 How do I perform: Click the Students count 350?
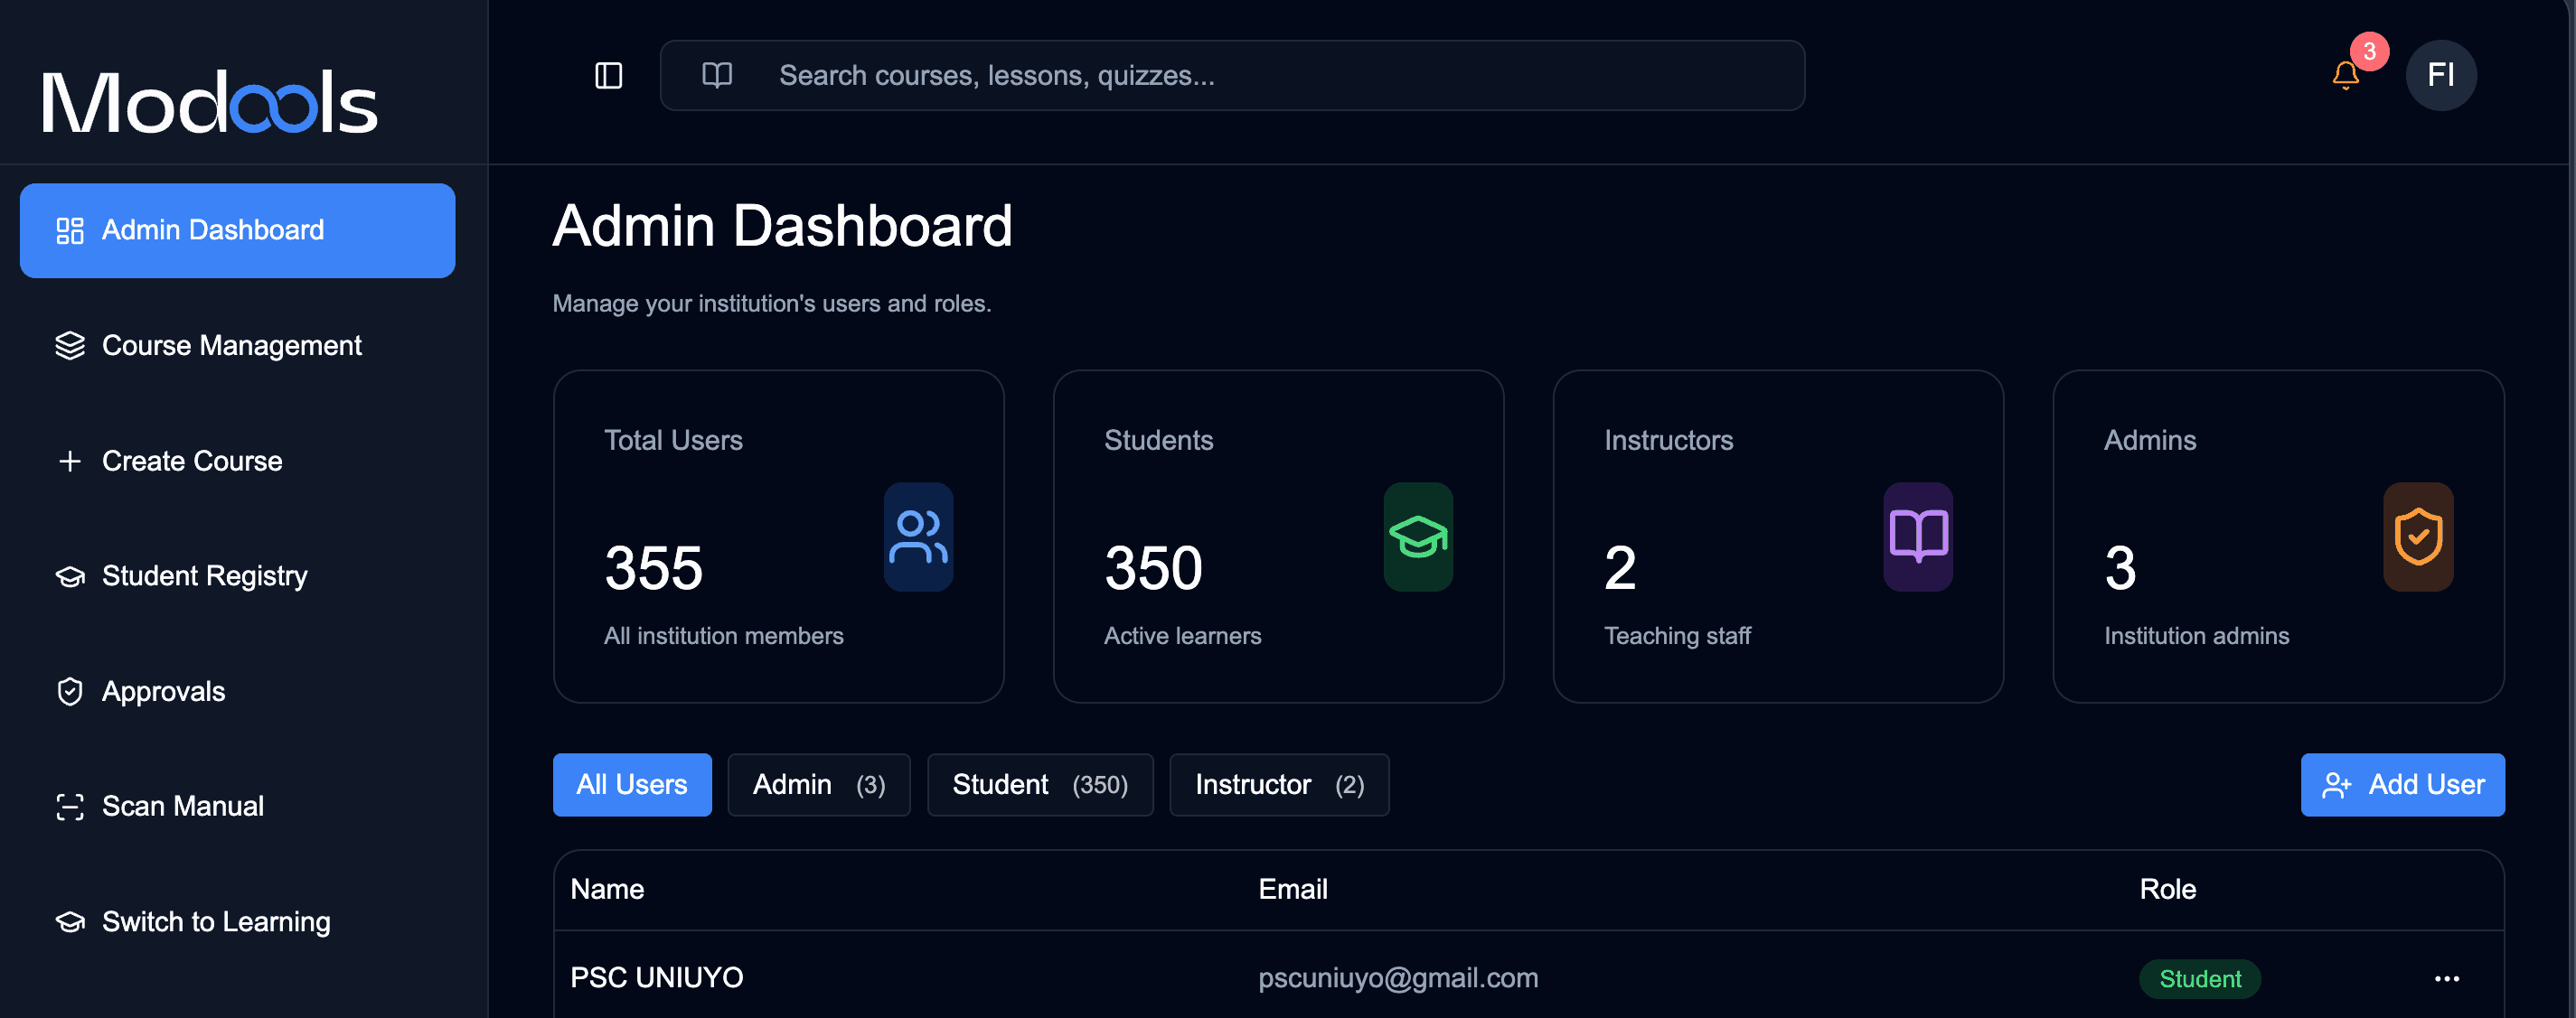click(x=1153, y=568)
